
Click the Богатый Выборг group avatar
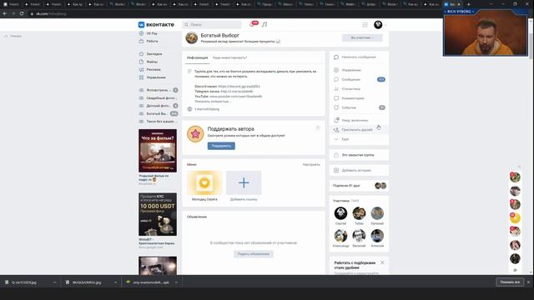click(192, 37)
